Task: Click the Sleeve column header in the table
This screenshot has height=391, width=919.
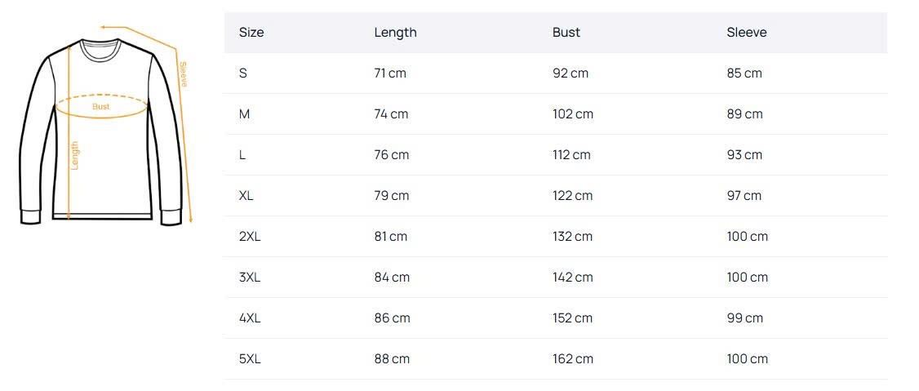Action: pos(747,33)
